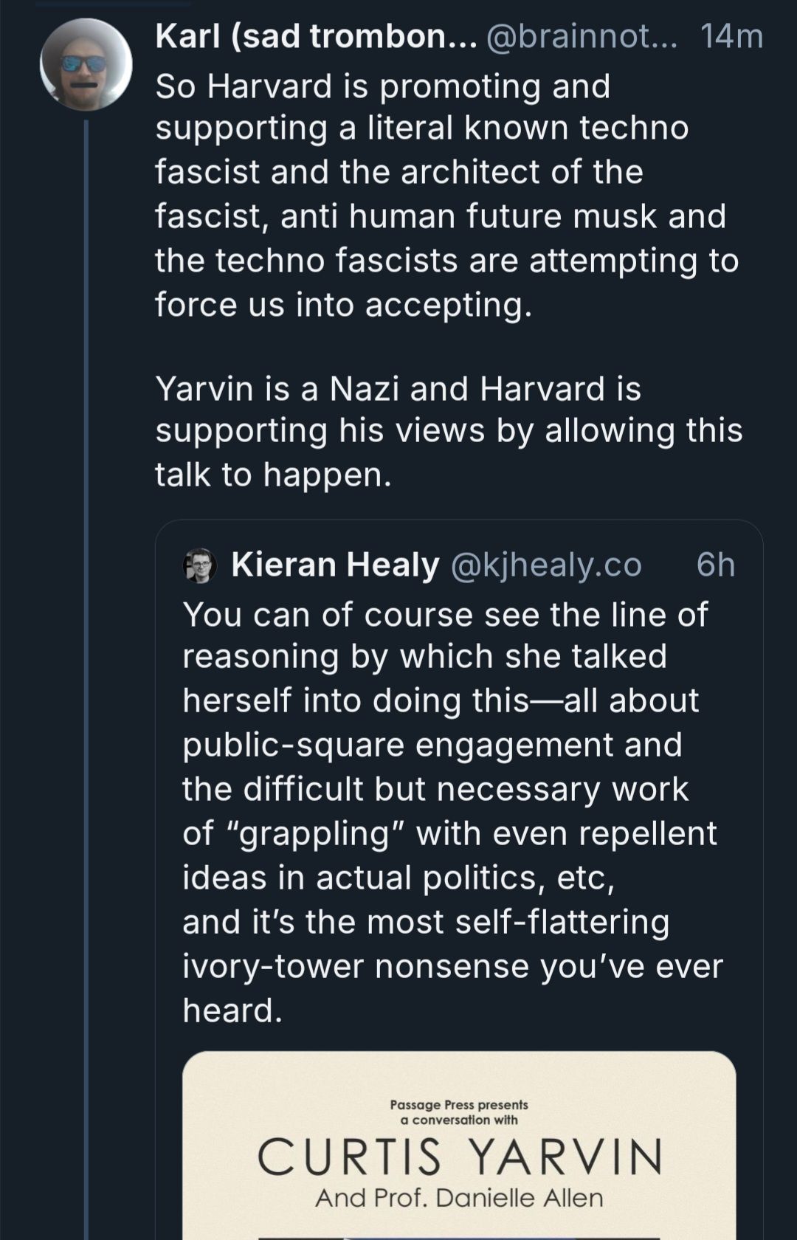The width and height of the screenshot is (797, 1240).
Task: Click the word 'Yarvin' in Karl's post text
Action: coord(198,386)
